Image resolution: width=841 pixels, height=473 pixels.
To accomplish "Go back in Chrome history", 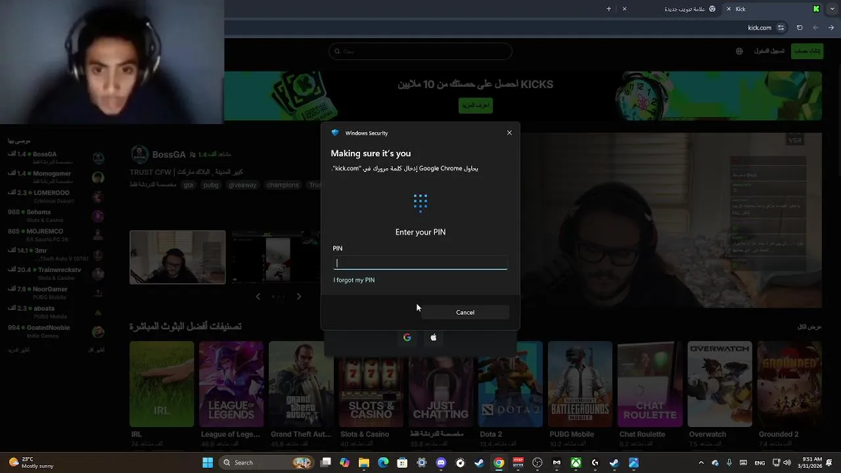I will pyautogui.click(x=832, y=28).
